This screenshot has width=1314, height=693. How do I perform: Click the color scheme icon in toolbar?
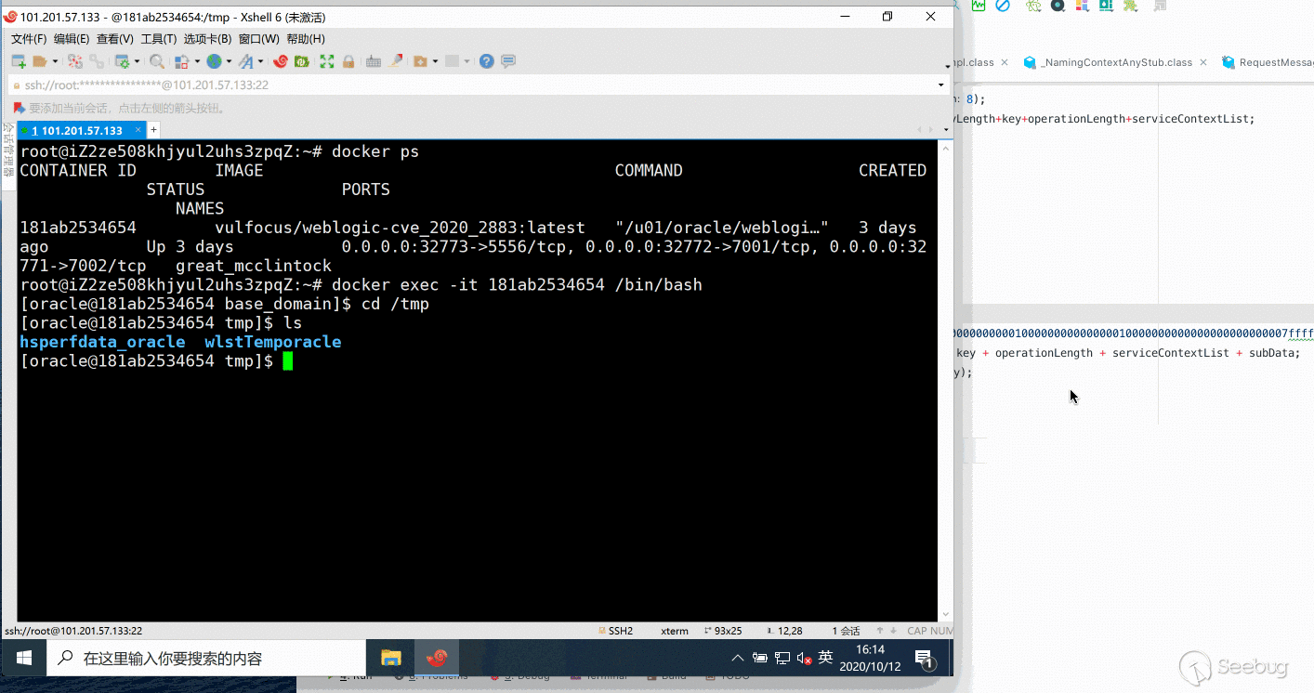coord(182,61)
